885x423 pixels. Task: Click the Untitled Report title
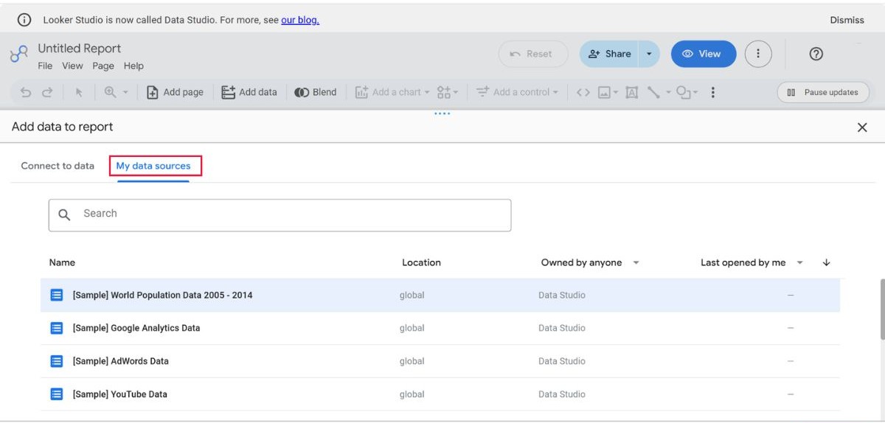pyautogui.click(x=80, y=49)
